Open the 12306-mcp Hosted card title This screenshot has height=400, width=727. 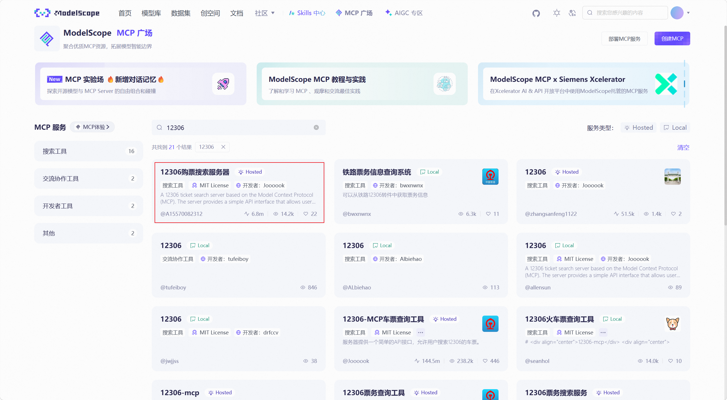pyautogui.click(x=180, y=393)
